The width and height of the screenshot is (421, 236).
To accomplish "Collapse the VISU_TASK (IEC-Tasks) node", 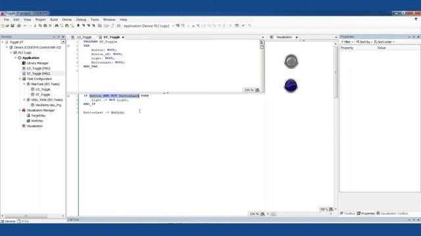I will tap(24, 100).
